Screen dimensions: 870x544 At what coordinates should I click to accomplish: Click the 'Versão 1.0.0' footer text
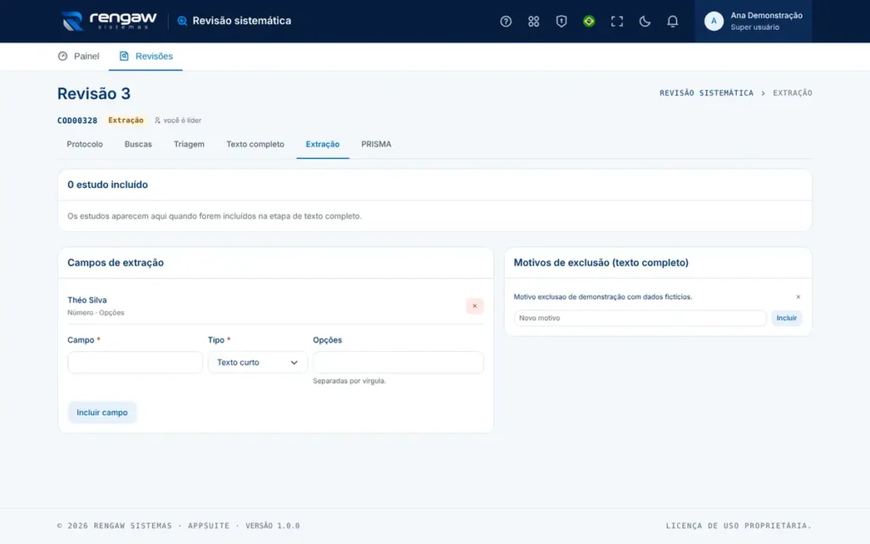[x=273, y=525]
